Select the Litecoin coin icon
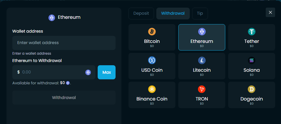Image resolution: width=281 pixels, height=124 pixels. click(202, 60)
